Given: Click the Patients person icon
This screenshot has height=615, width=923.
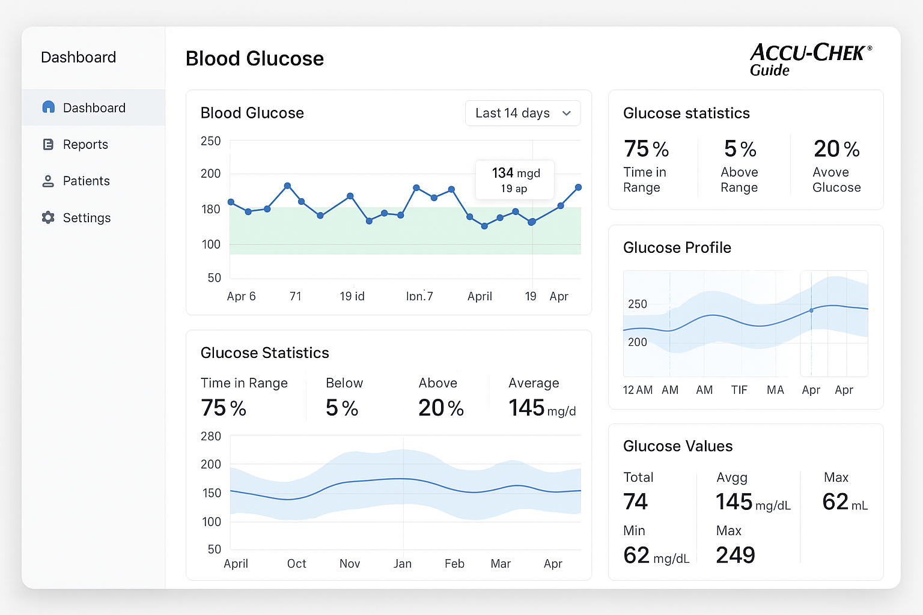Looking at the screenshot, I should click(x=48, y=181).
